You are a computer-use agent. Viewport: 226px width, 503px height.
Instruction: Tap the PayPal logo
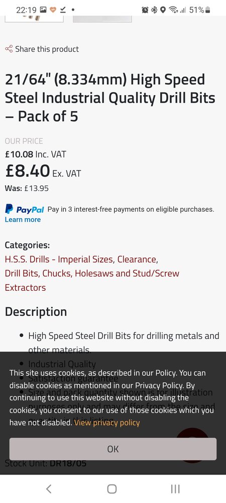coord(24,209)
